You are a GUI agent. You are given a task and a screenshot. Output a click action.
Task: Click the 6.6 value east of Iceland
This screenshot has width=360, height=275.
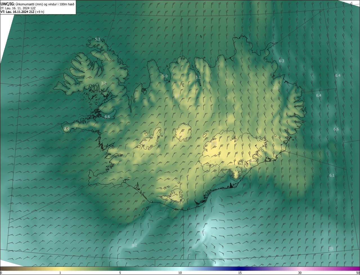tap(336, 129)
